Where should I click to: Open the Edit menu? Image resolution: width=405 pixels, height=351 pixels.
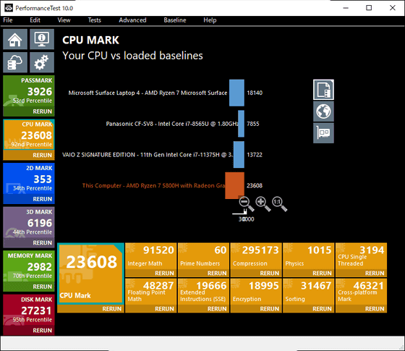(35, 20)
